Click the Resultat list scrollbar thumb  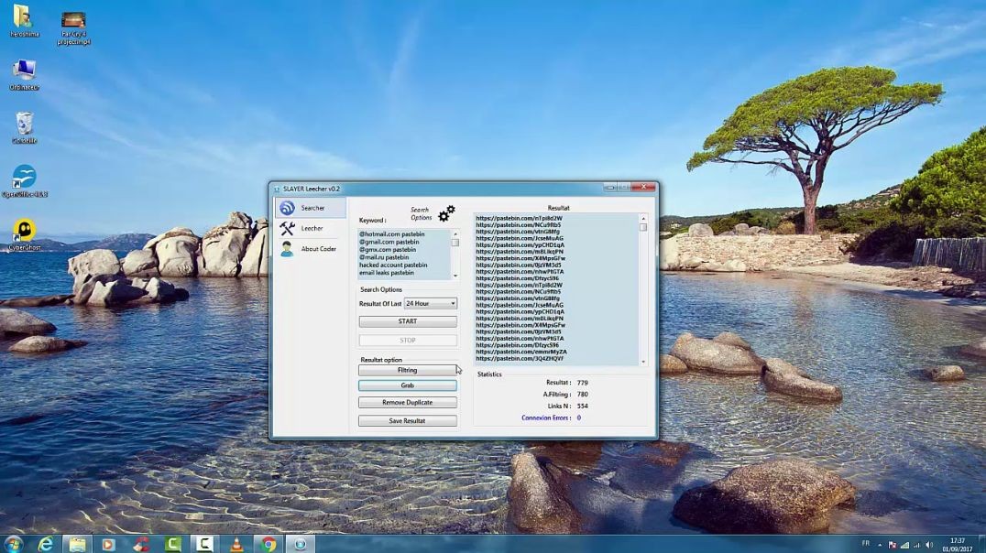[x=642, y=227]
